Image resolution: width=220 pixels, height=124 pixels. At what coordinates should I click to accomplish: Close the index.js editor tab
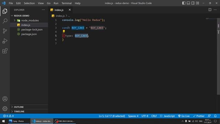point(69,10)
